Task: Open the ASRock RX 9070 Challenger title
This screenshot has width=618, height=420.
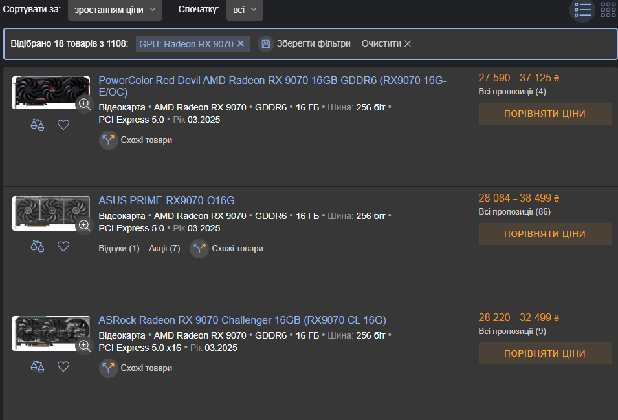Action: coord(243,320)
